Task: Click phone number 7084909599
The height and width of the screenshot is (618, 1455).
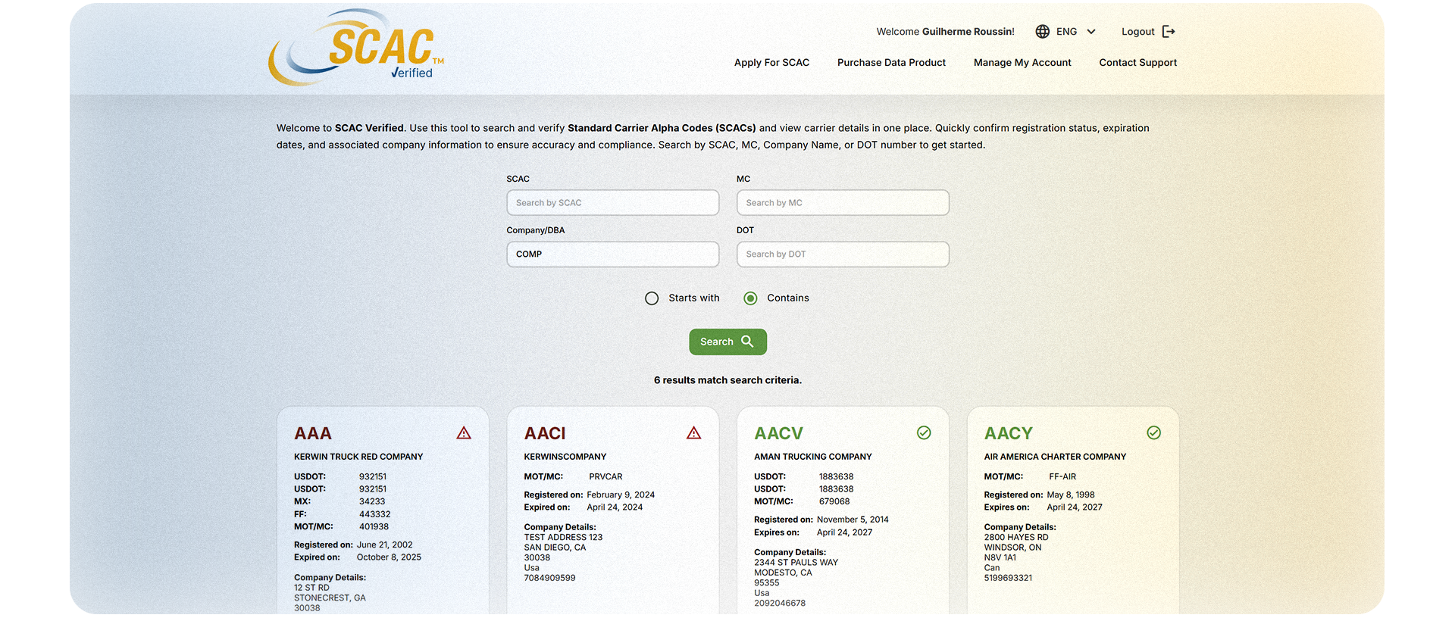Action: point(549,578)
